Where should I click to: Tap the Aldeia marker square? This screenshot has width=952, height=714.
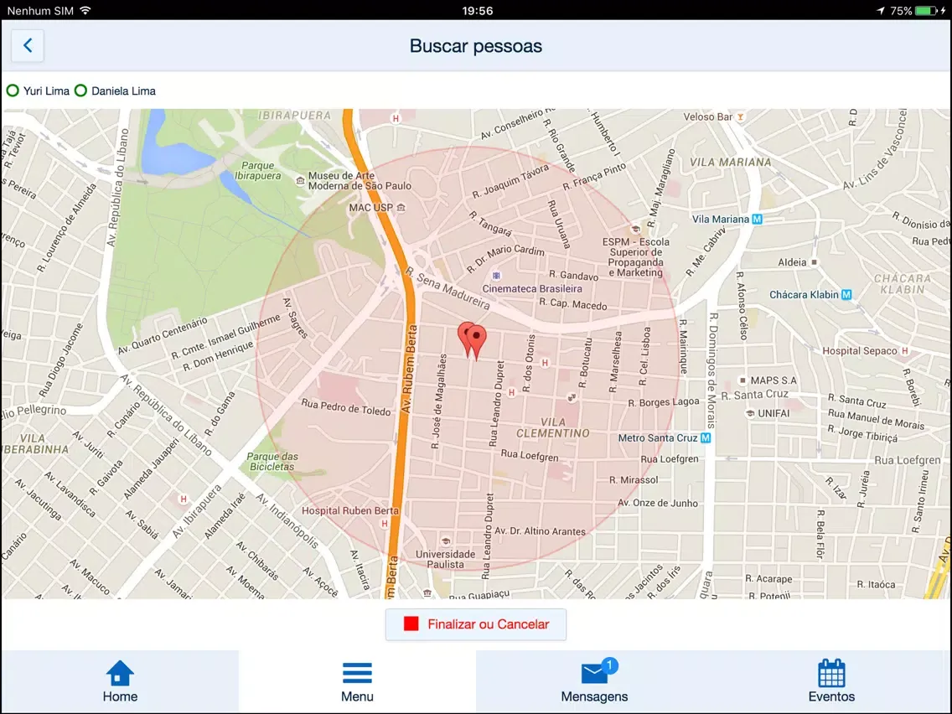pyautogui.click(x=815, y=262)
